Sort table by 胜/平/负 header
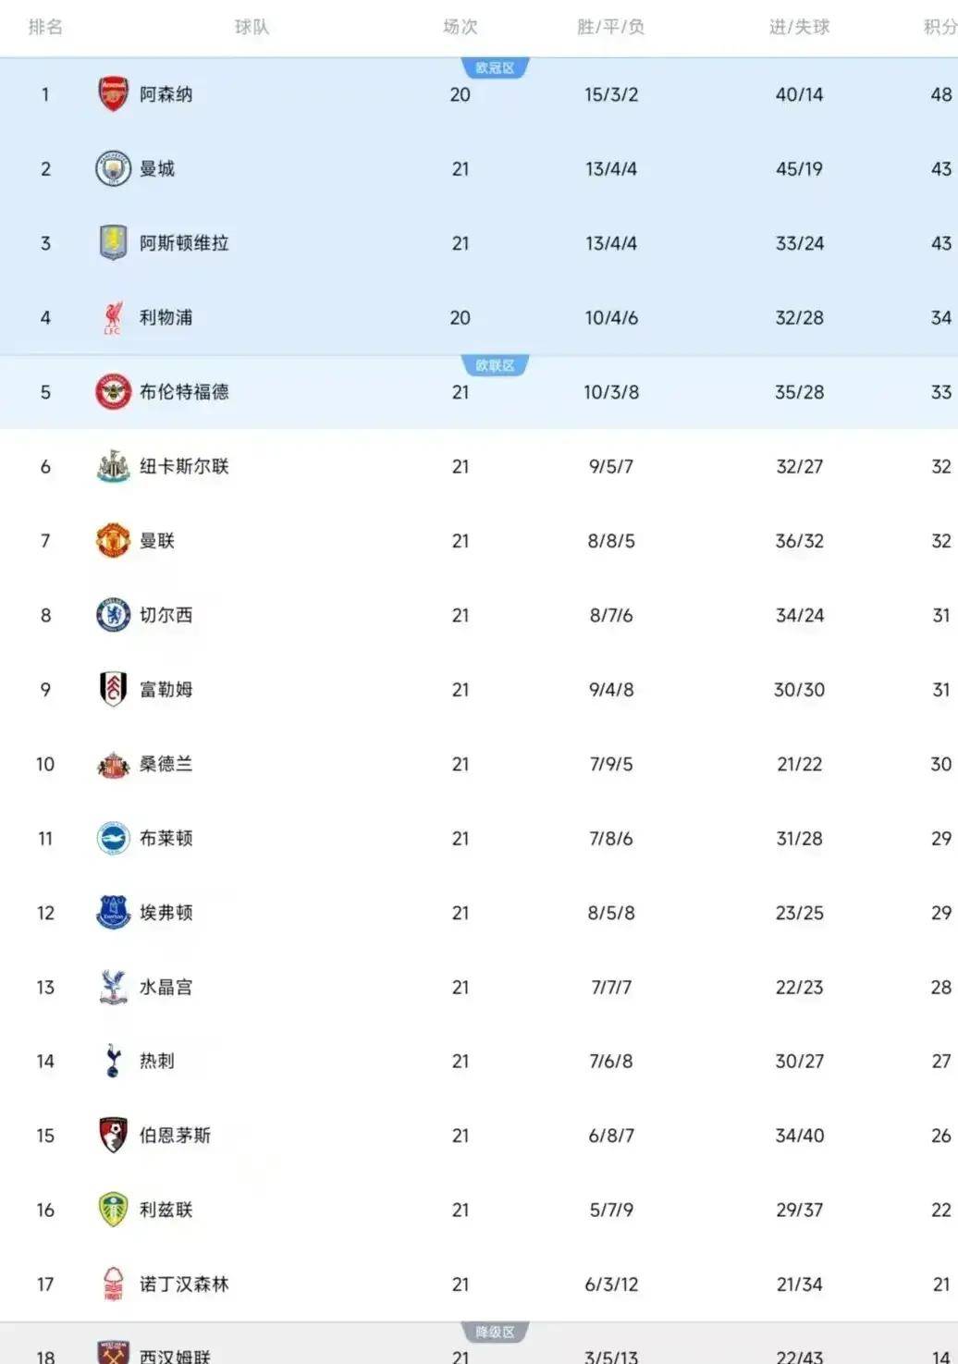 point(610,27)
